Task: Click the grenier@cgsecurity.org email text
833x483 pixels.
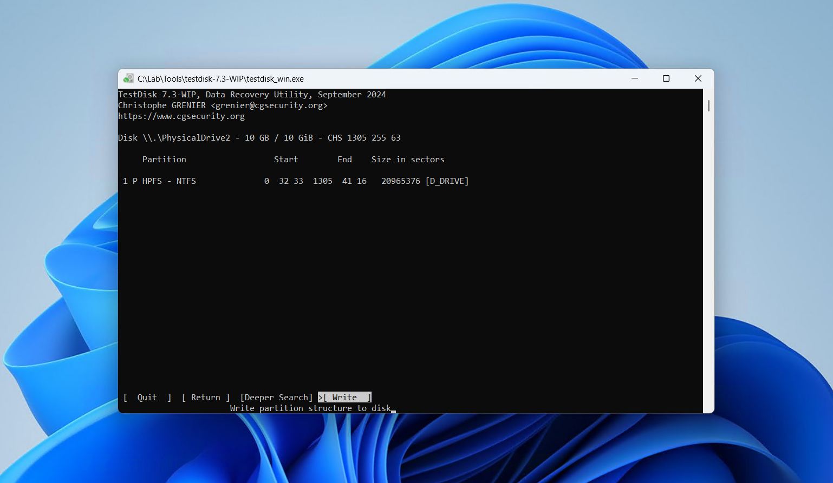Action: [x=269, y=105]
